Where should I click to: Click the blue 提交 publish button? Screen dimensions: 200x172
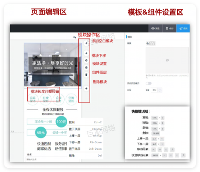[183, 29]
